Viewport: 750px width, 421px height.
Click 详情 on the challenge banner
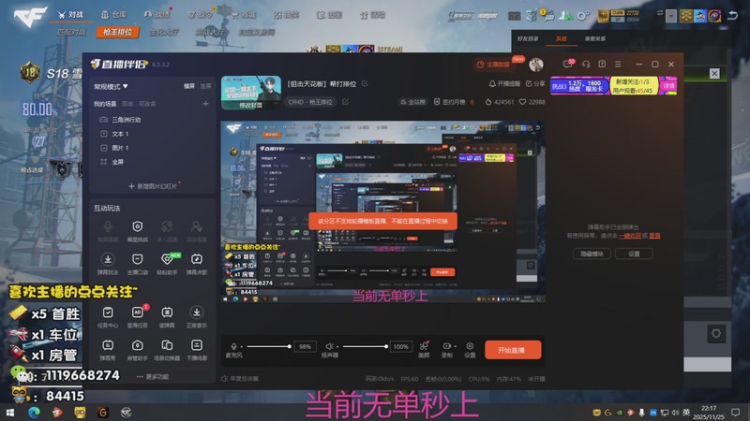[x=668, y=86]
